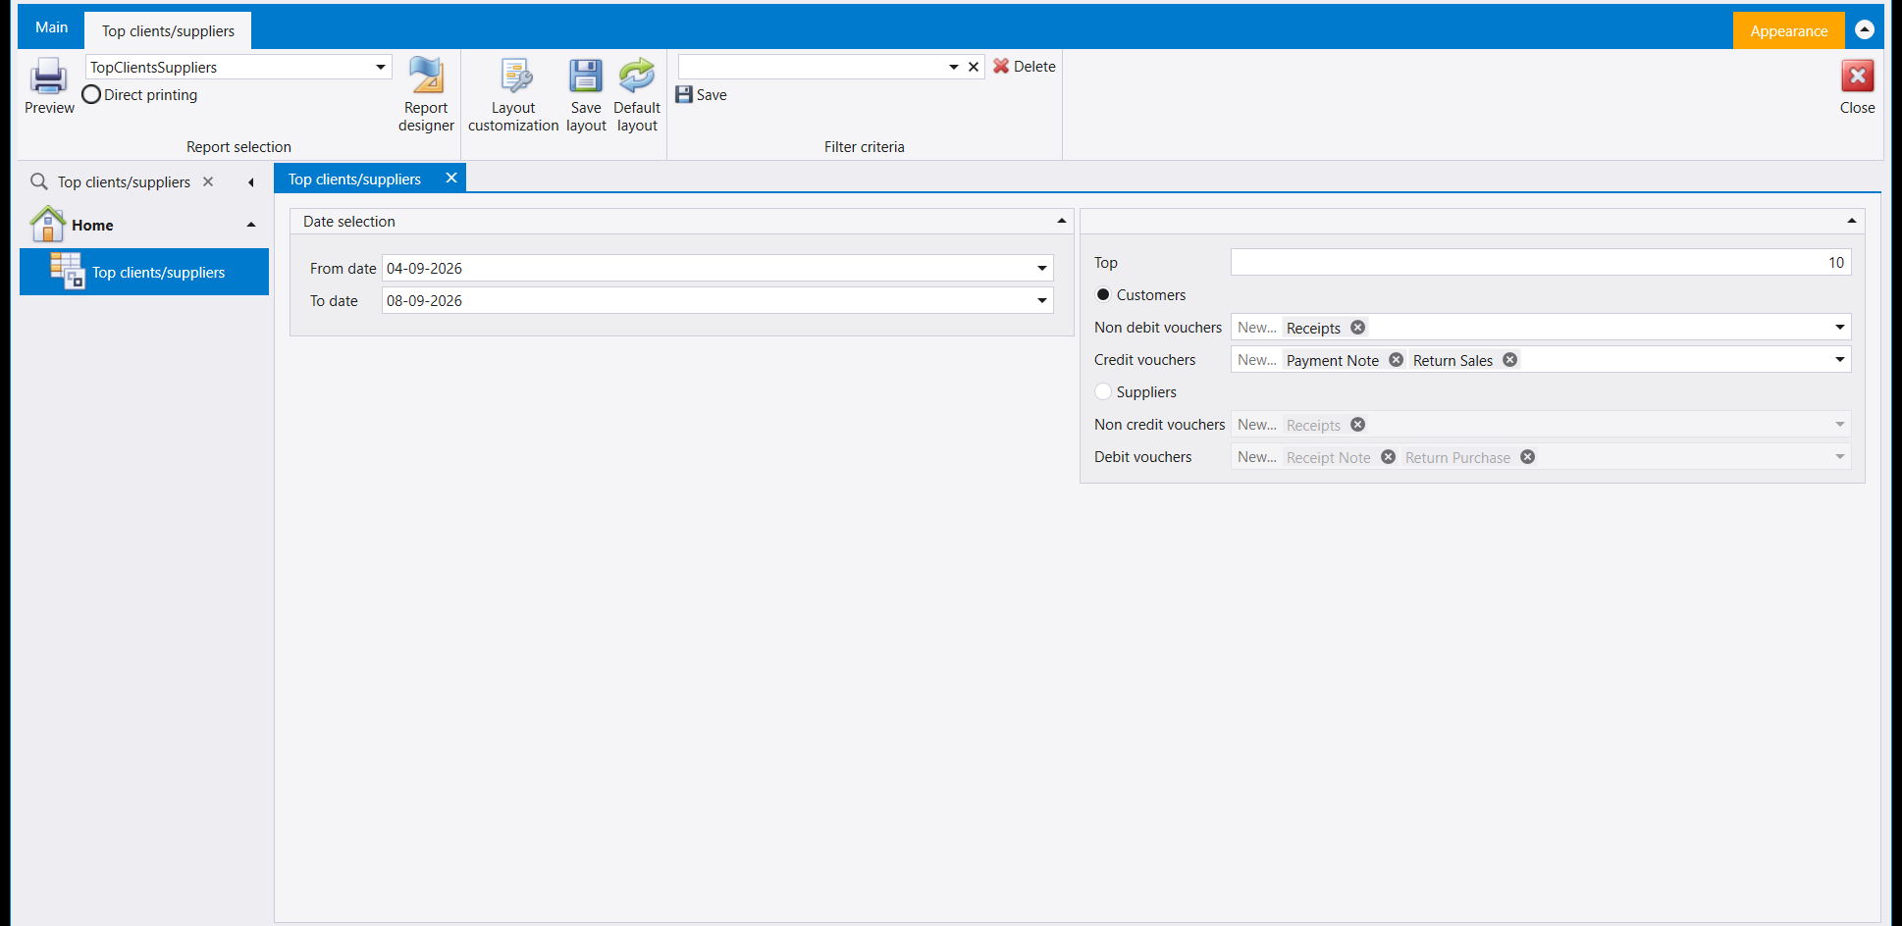The width and height of the screenshot is (1902, 926).
Task: Clear the sidebar search text
Action: (x=208, y=181)
